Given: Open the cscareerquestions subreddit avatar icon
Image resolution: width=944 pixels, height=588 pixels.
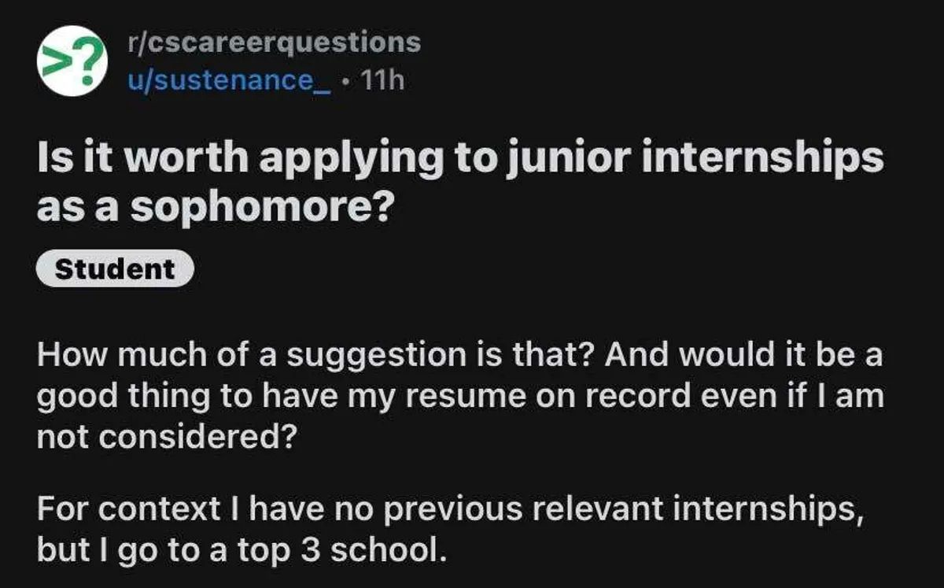Looking at the screenshot, I should pyautogui.click(x=72, y=61).
